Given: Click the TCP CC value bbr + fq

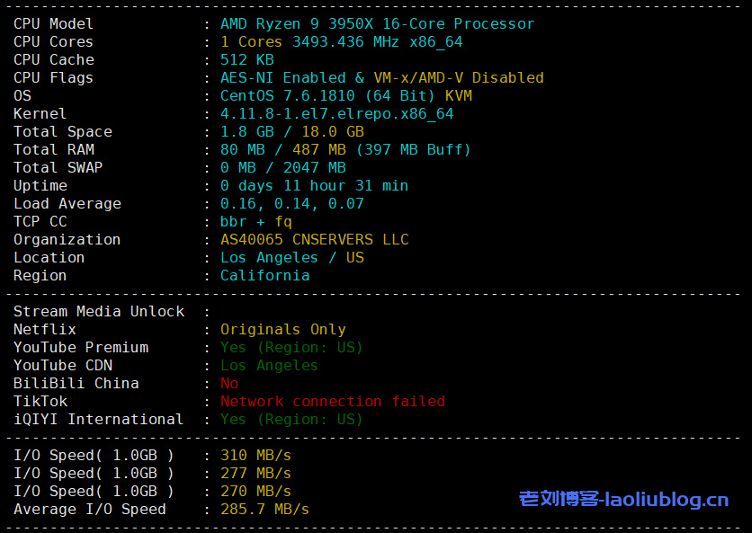Looking at the screenshot, I should coord(255,222).
